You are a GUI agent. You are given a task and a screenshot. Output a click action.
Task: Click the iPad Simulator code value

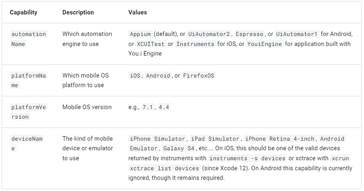(215, 139)
